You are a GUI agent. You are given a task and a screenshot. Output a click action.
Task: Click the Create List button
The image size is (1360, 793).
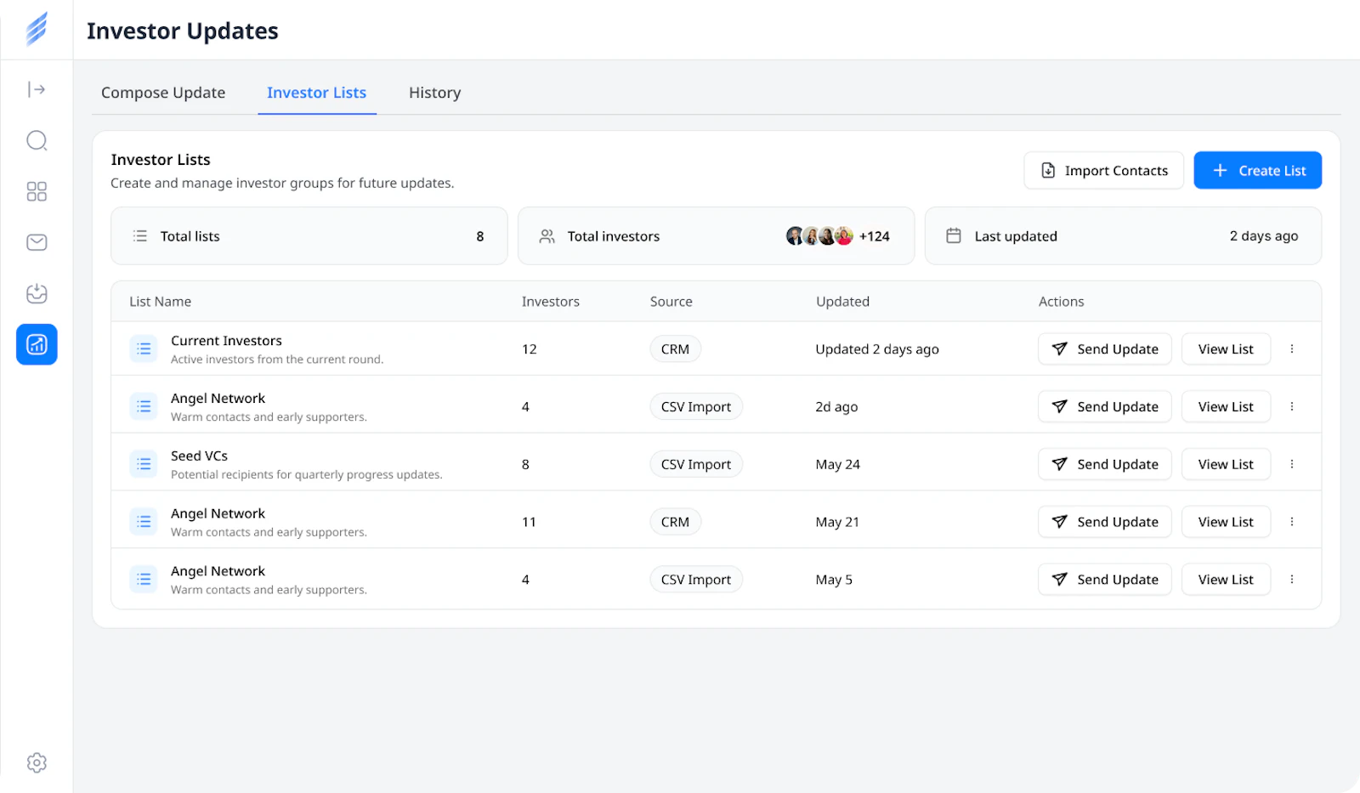click(x=1257, y=171)
